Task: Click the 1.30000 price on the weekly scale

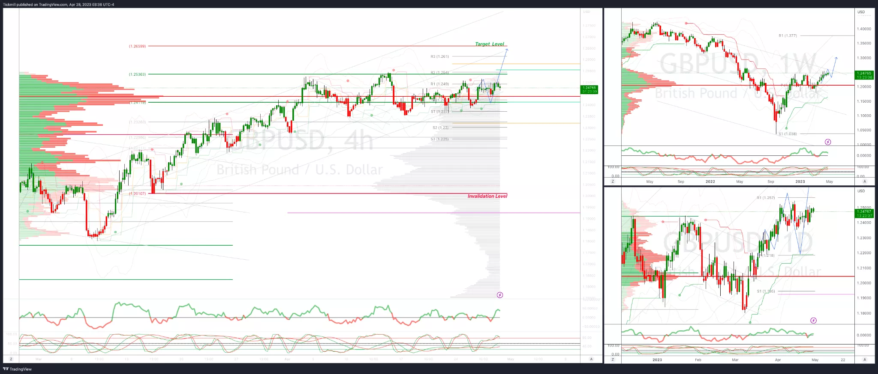Action: point(864,58)
